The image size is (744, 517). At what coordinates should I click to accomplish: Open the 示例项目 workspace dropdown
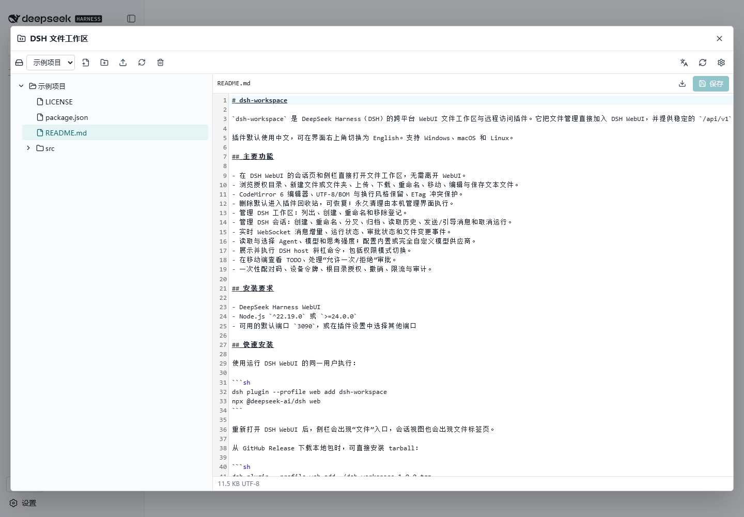pyautogui.click(x=51, y=63)
